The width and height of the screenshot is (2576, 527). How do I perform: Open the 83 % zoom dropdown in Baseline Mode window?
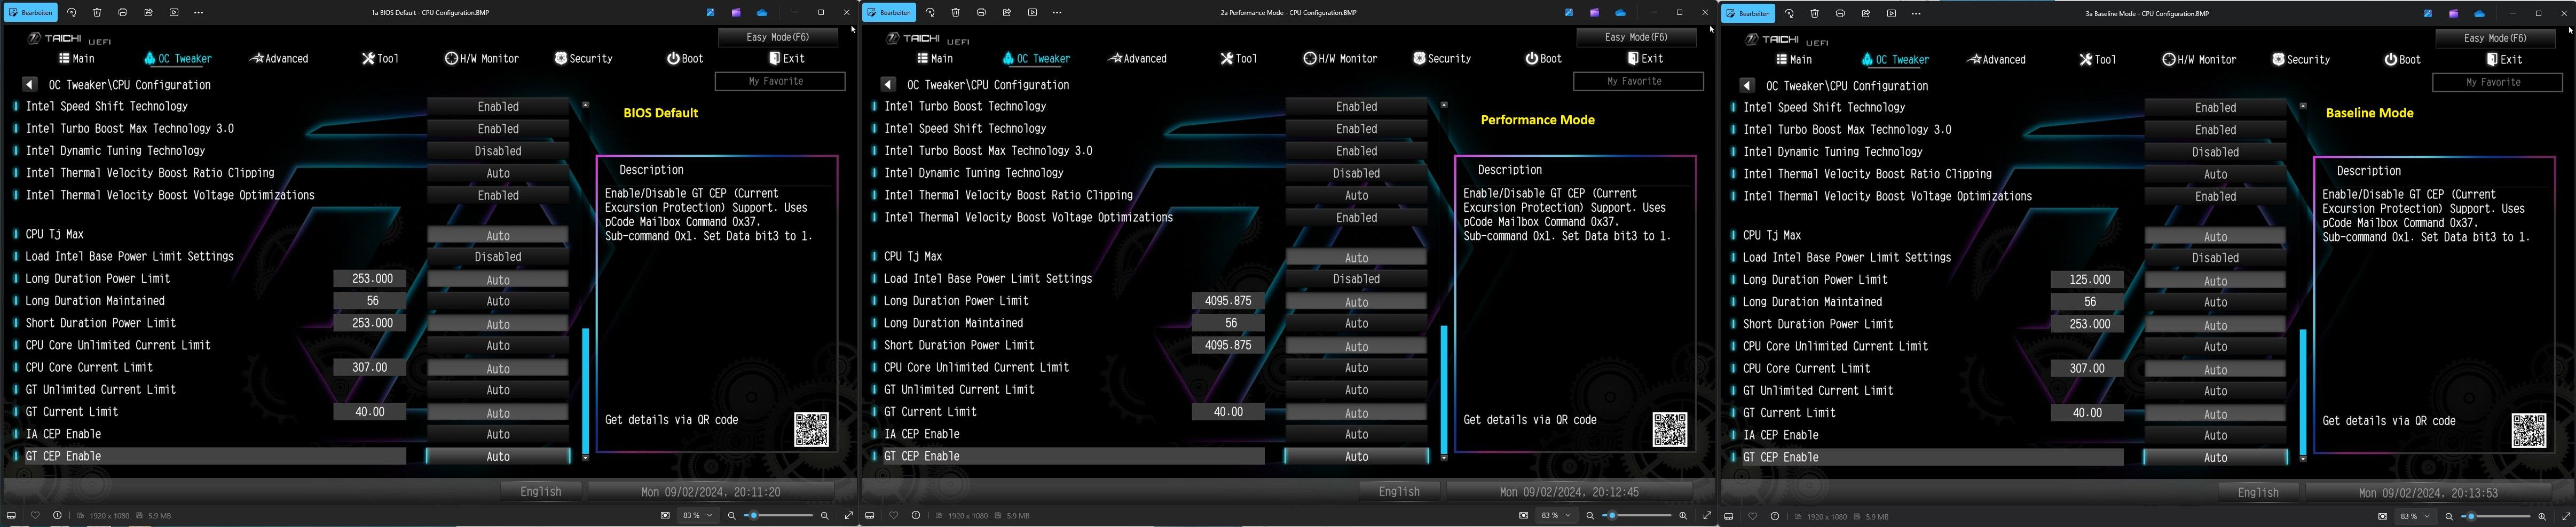pos(2415,516)
